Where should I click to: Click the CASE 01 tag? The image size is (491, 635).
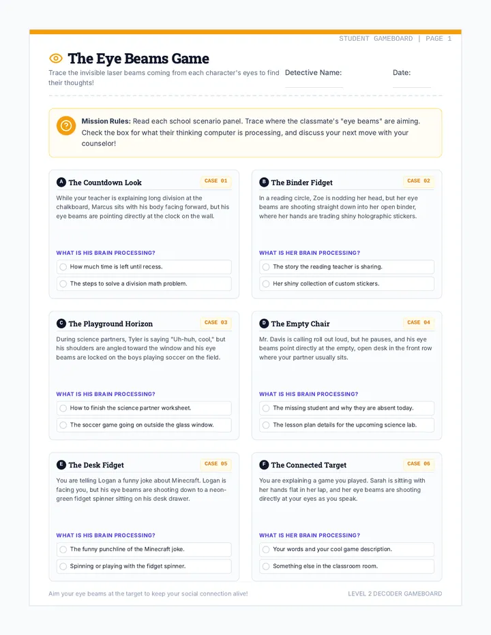pyautogui.click(x=215, y=181)
